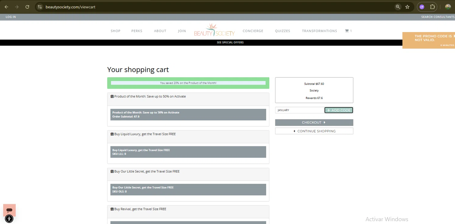Focus the address bar URL

pos(70,7)
